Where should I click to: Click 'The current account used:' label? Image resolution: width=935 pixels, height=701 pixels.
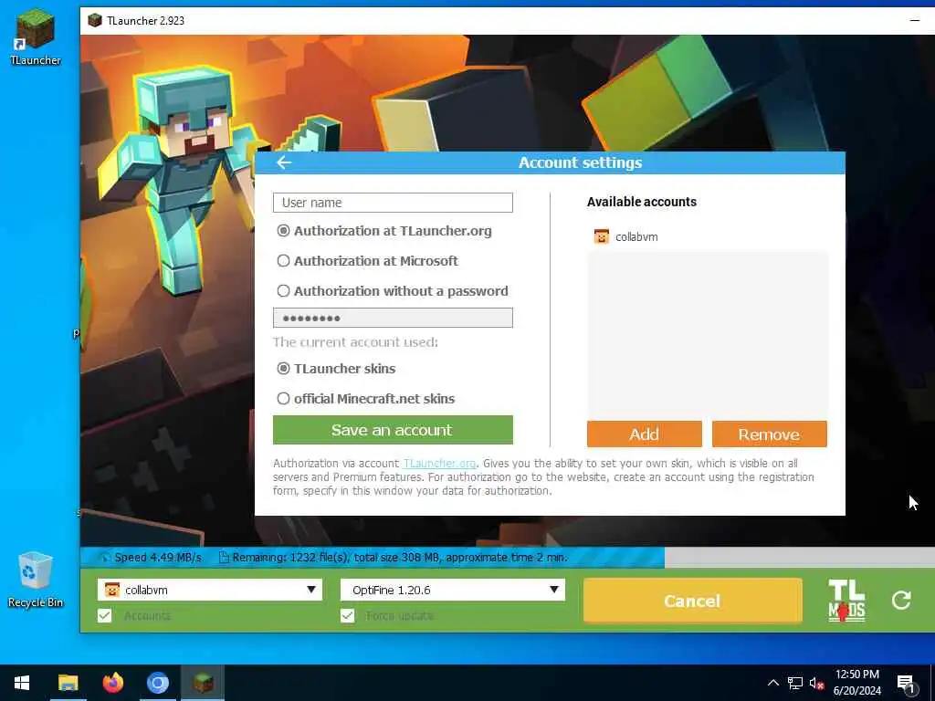(x=355, y=342)
